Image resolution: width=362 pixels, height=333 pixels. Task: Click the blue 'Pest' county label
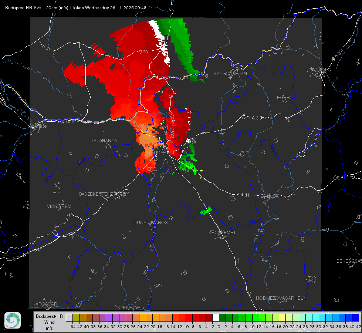(254, 223)
